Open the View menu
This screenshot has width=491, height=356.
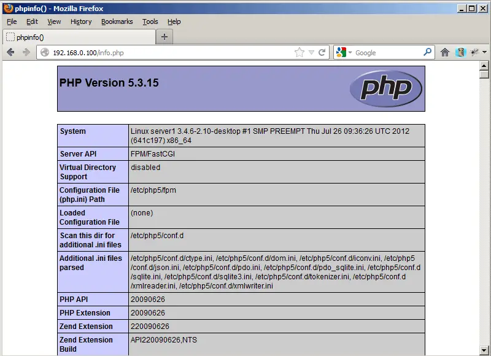click(x=54, y=21)
